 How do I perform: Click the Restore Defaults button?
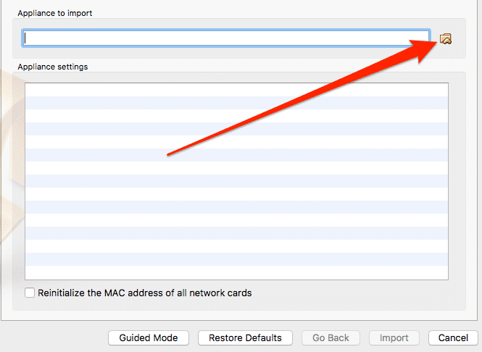245,338
